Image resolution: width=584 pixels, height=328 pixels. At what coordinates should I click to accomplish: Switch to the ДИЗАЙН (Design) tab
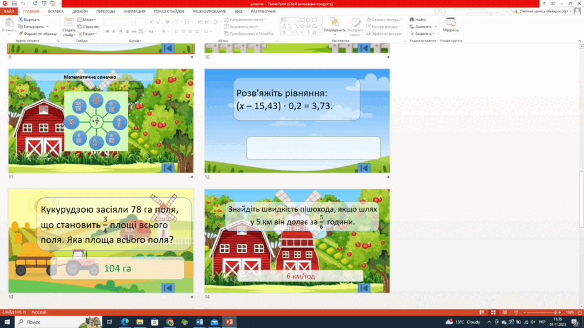tap(80, 12)
